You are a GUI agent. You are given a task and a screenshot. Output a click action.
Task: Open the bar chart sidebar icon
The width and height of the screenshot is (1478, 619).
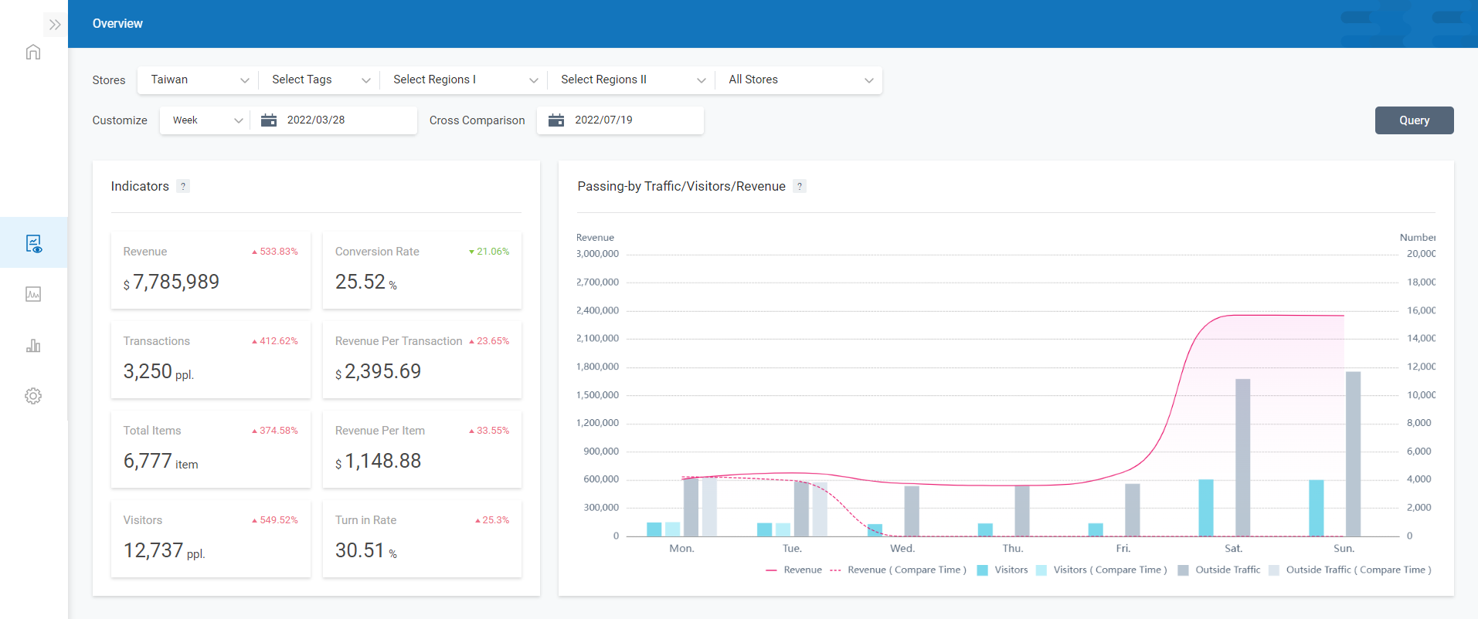click(x=33, y=346)
